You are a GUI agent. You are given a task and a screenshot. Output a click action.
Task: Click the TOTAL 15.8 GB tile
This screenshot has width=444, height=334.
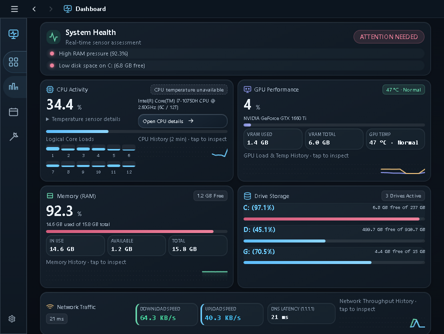[x=198, y=245]
